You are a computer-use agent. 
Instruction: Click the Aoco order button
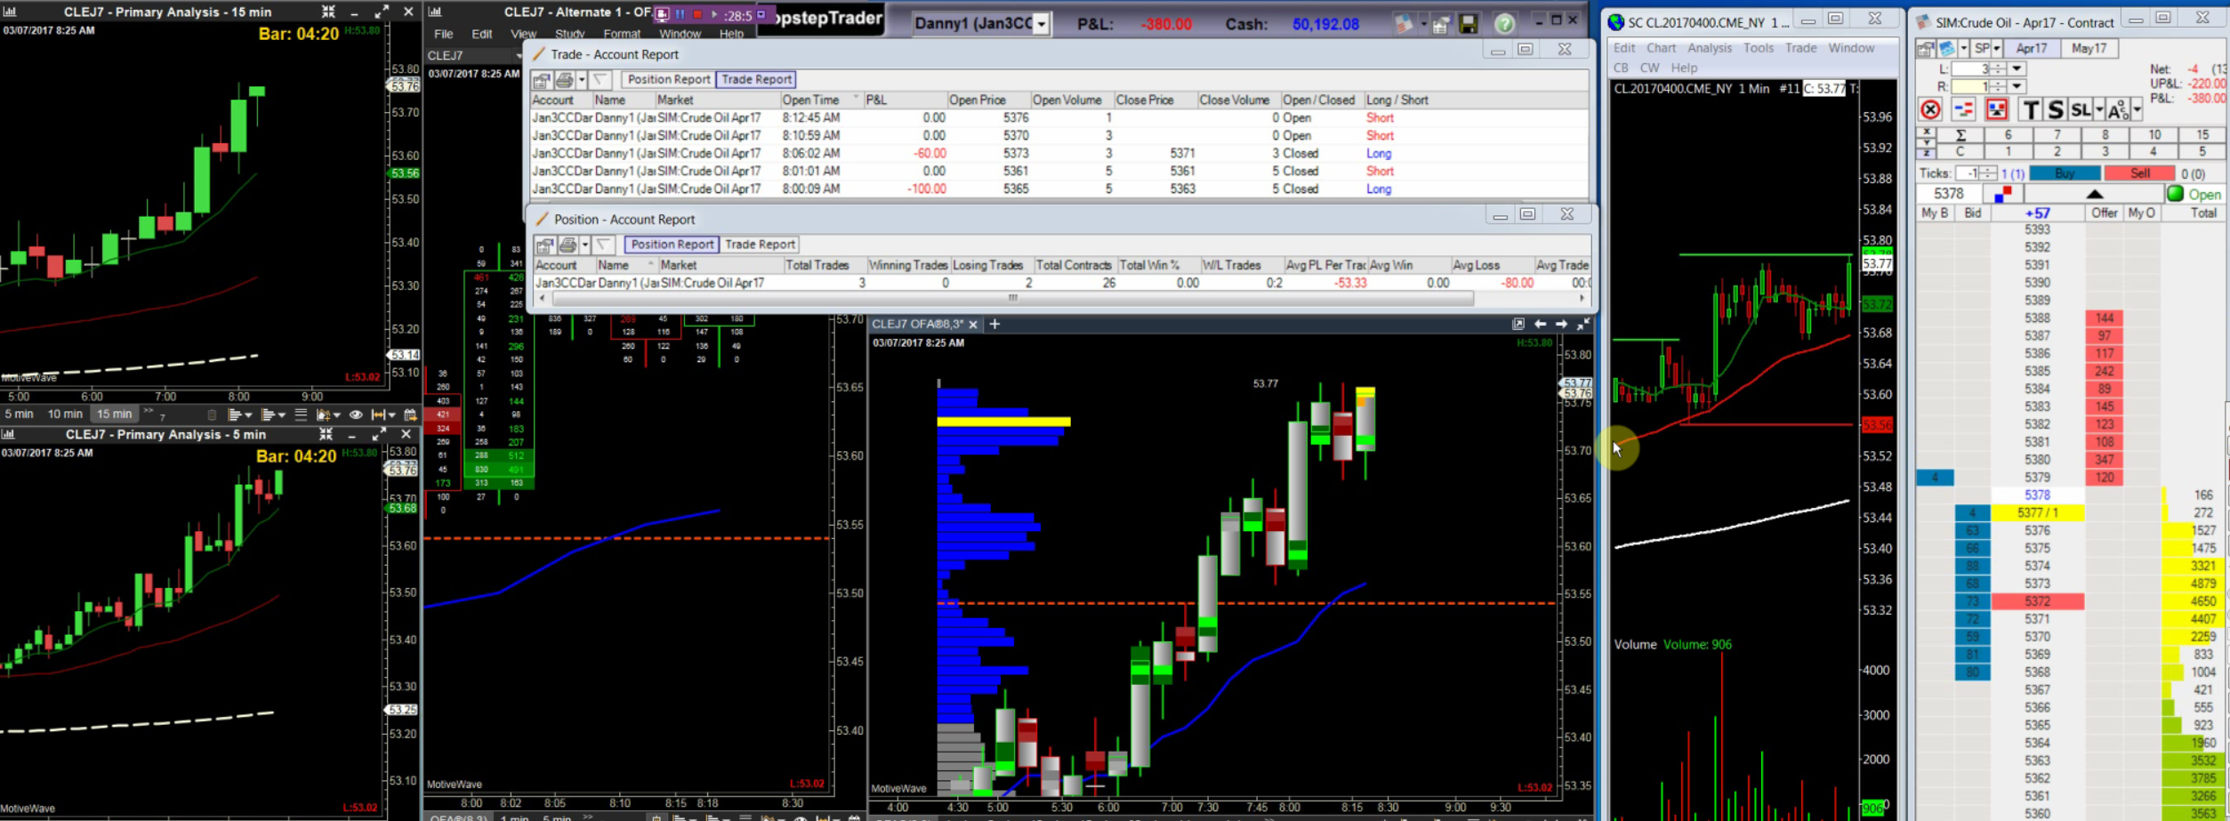click(2116, 109)
